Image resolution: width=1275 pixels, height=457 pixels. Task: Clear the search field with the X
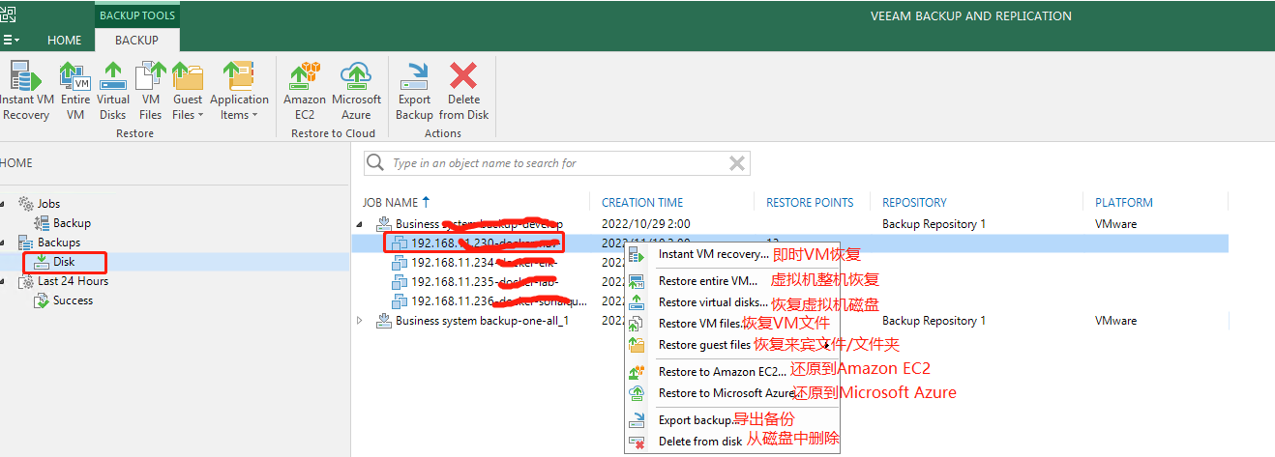click(x=737, y=163)
